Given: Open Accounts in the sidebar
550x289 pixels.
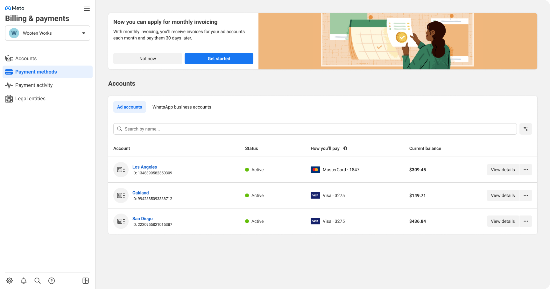Looking at the screenshot, I should [x=47, y=59].
